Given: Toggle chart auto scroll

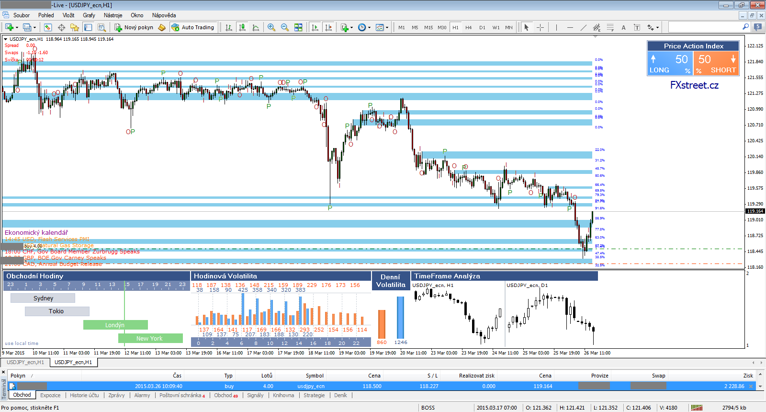Looking at the screenshot, I should [315, 27].
